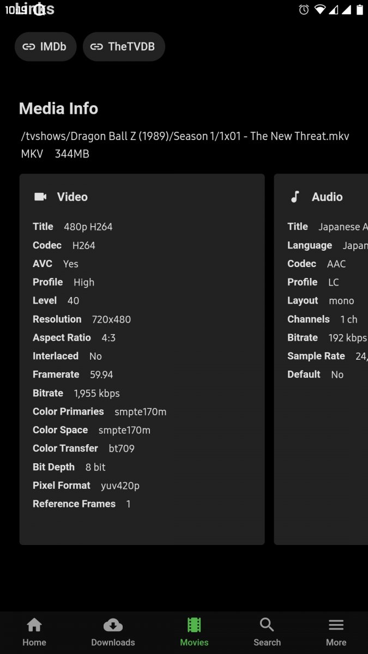Click the Video card title
This screenshot has width=368, height=654.
click(73, 197)
